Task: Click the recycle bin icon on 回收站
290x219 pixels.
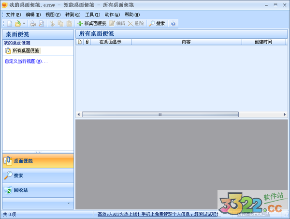Action: point(8,190)
